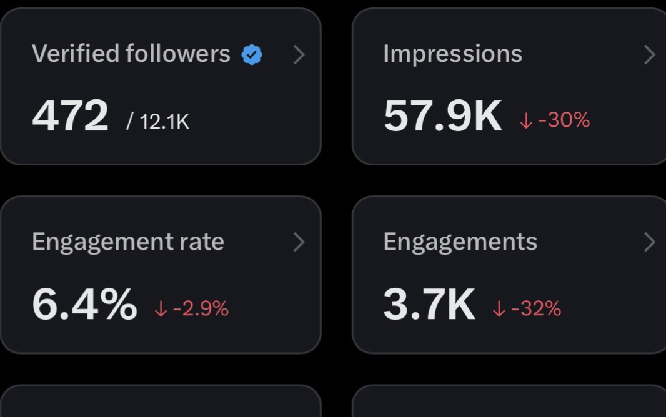The width and height of the screenshot is (666, 417).
Task: Open Impressions details via its chevron
Action: point(650,55)
